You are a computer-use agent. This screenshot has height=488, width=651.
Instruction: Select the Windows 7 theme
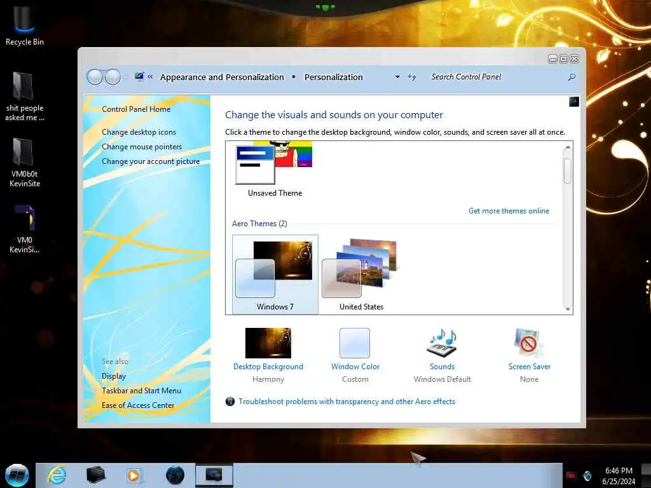point(275,274)
